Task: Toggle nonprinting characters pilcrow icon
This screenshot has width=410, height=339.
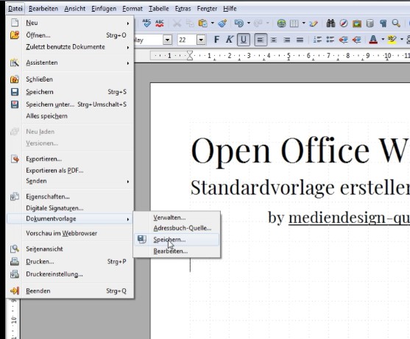Action: point(383,24)
